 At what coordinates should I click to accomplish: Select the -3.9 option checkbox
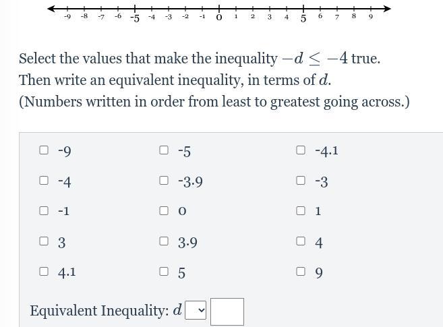click(x=164, y=181)
